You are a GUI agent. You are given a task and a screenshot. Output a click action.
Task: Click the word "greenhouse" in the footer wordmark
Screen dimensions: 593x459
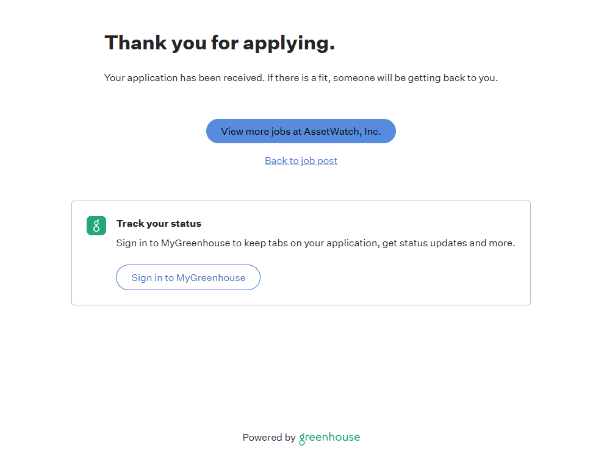[x=329, y=438]
